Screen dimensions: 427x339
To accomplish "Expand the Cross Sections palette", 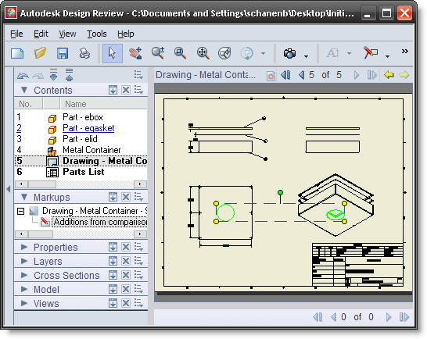I will [24, 275].
